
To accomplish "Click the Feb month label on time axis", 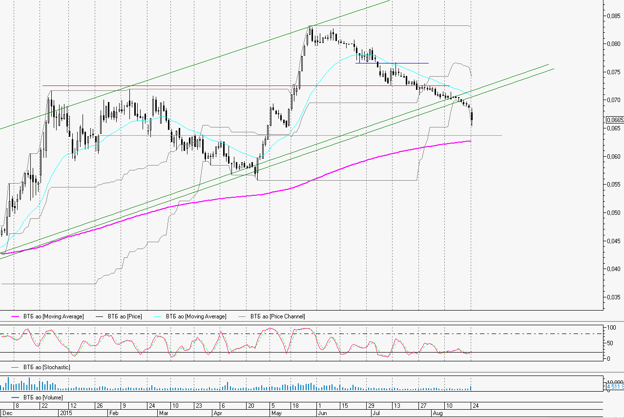I will (113, 413).
